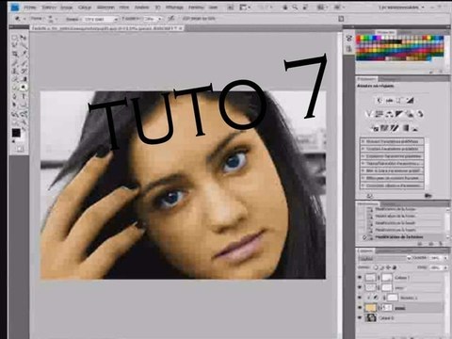Select the Eraser tool
This screenshot has width=452, height=339.
(x=14, y=79)
